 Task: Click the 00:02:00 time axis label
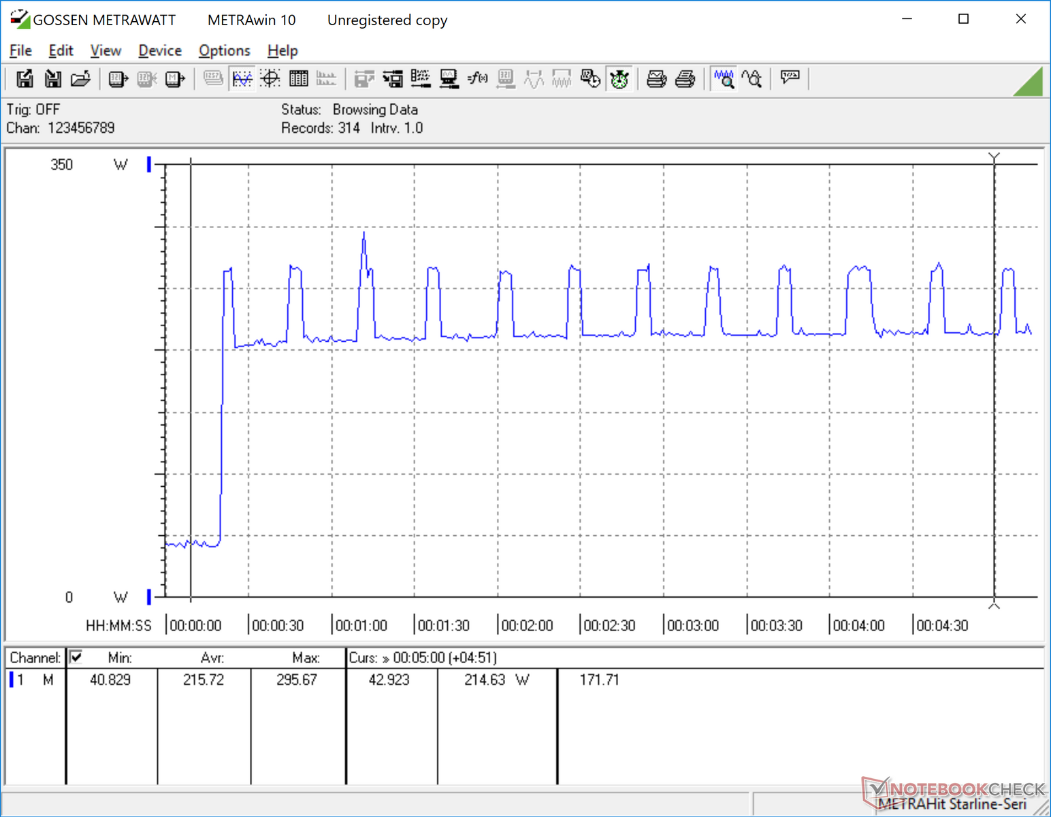click(527, 625)
